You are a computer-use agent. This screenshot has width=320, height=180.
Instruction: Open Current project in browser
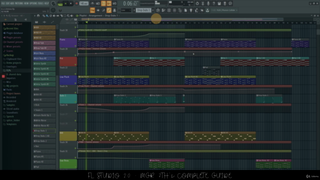[x=14, y=24]
